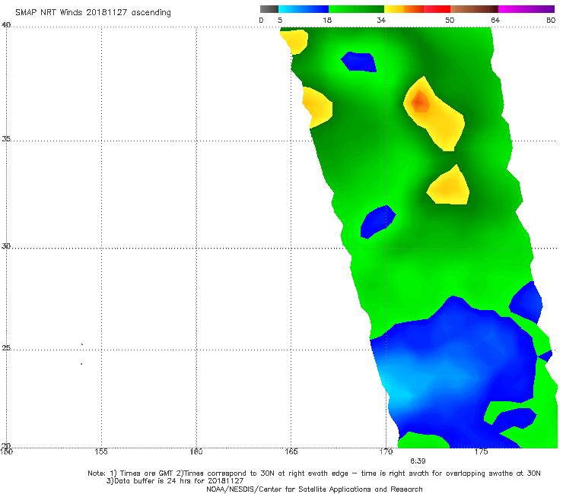Screen dimensions: 563x494
Task: Click 'Data buffer is 24 hrs for 20181127' note
Action: click(x=175, y=481)
